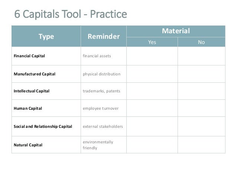Select the Manufactured Capital row label

tap(35, 74)
